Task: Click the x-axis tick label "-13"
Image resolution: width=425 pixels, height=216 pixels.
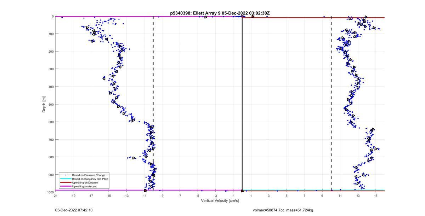Action: pos(126,195)
